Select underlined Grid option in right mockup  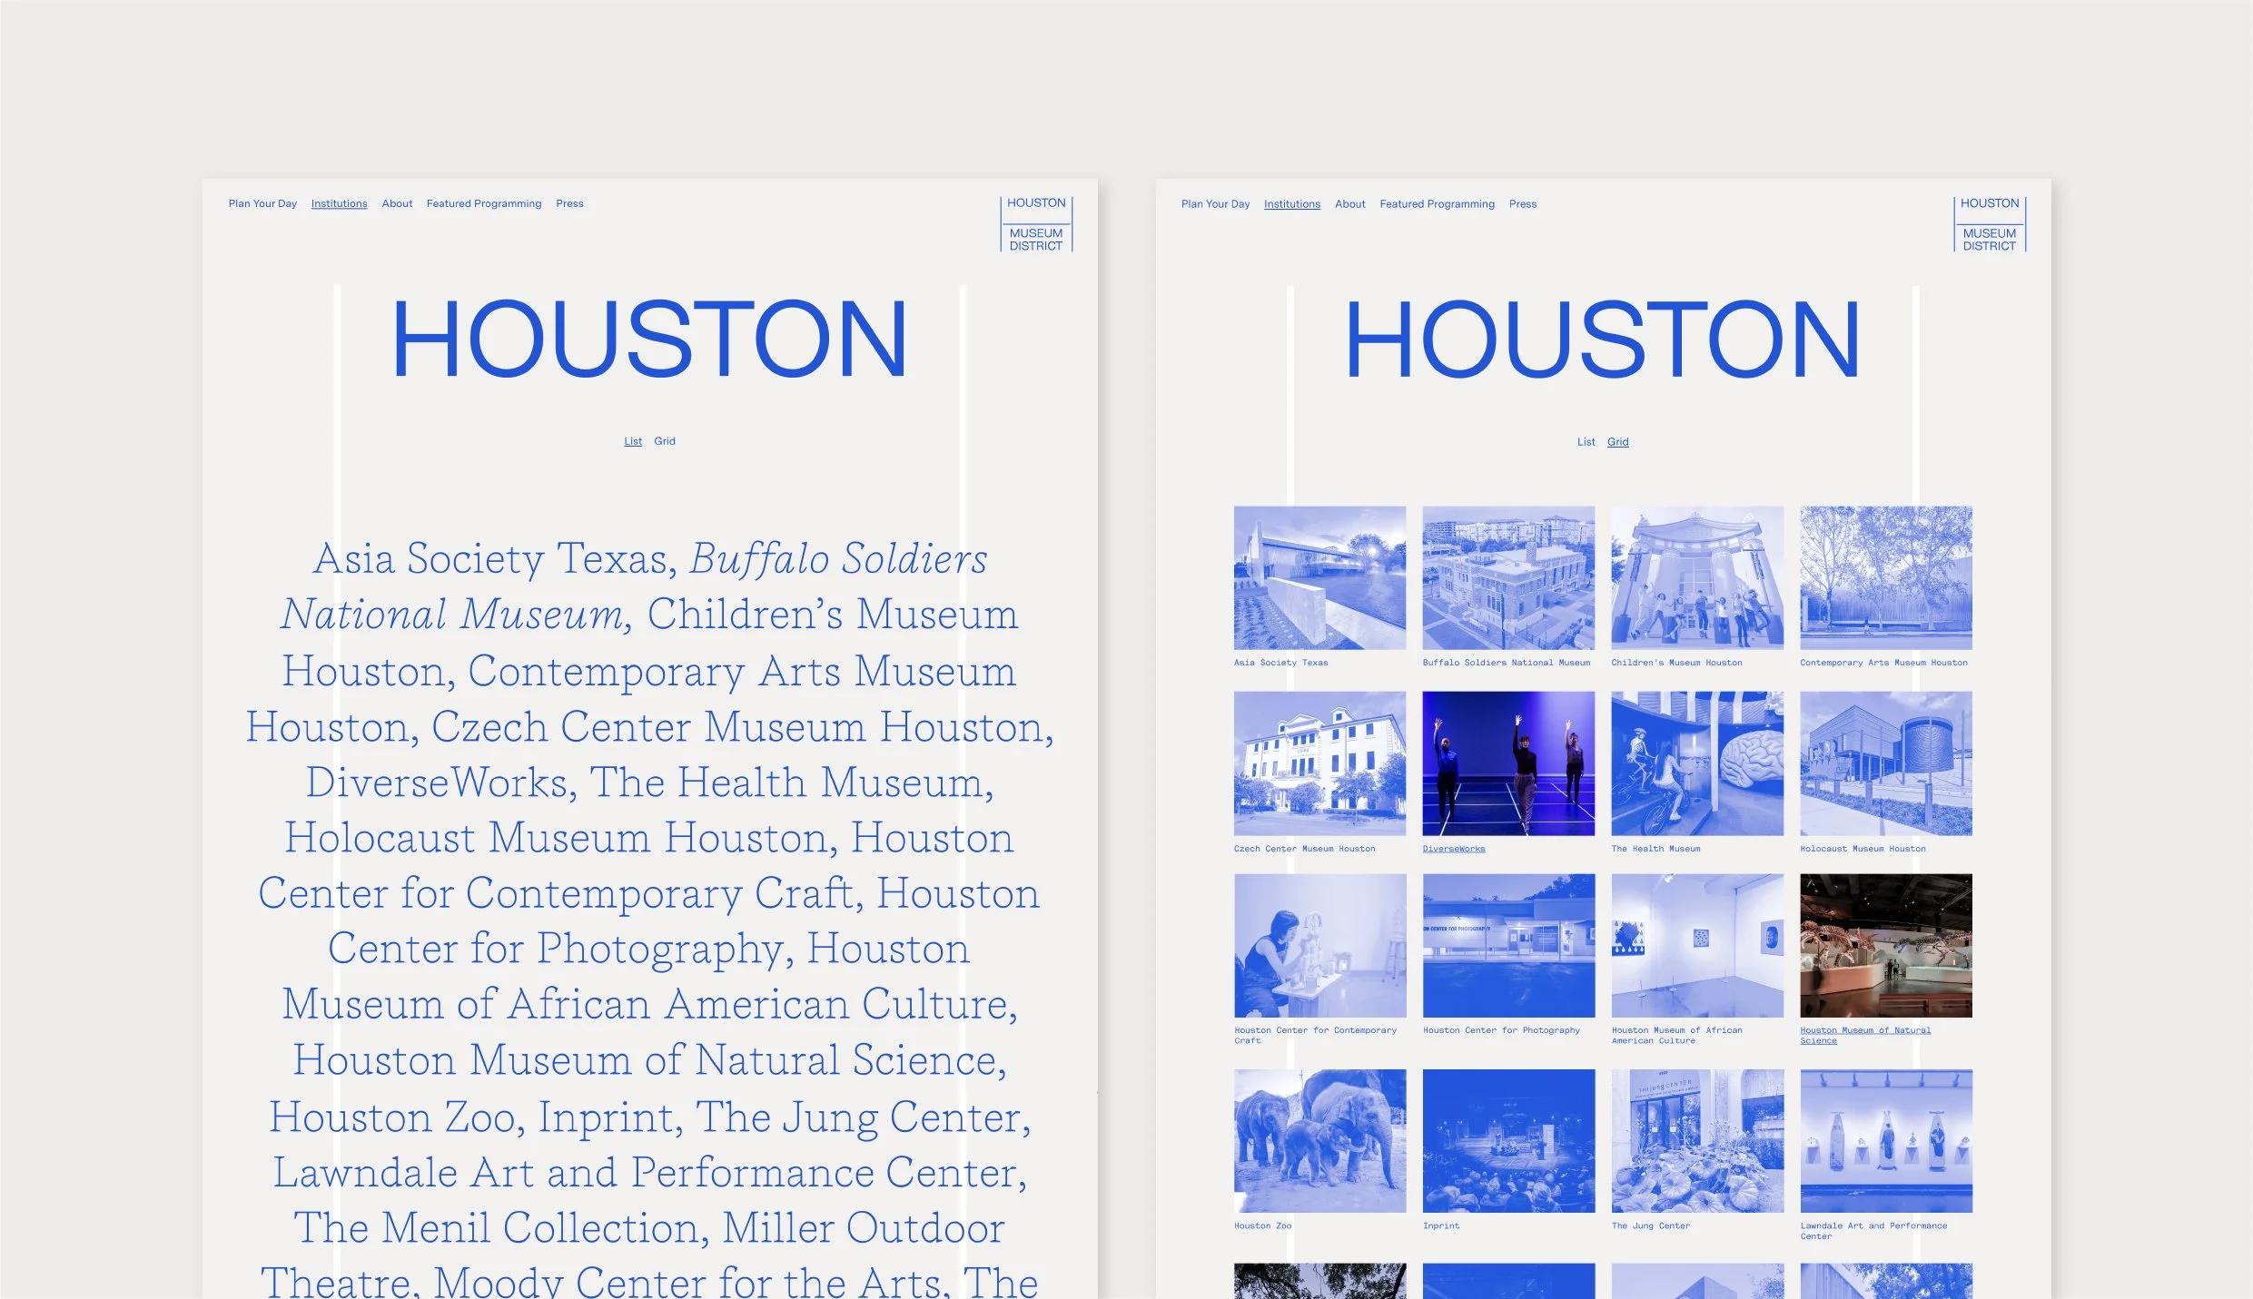(1617, 442)
